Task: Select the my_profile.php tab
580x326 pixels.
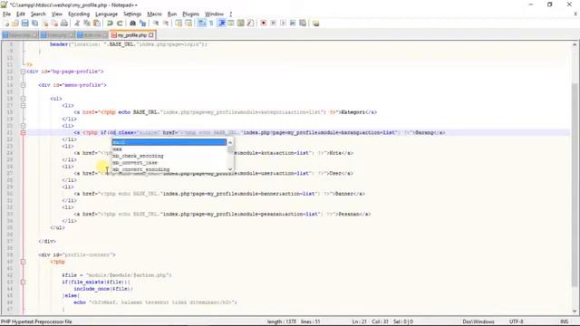Action: (x=132, y=35)
